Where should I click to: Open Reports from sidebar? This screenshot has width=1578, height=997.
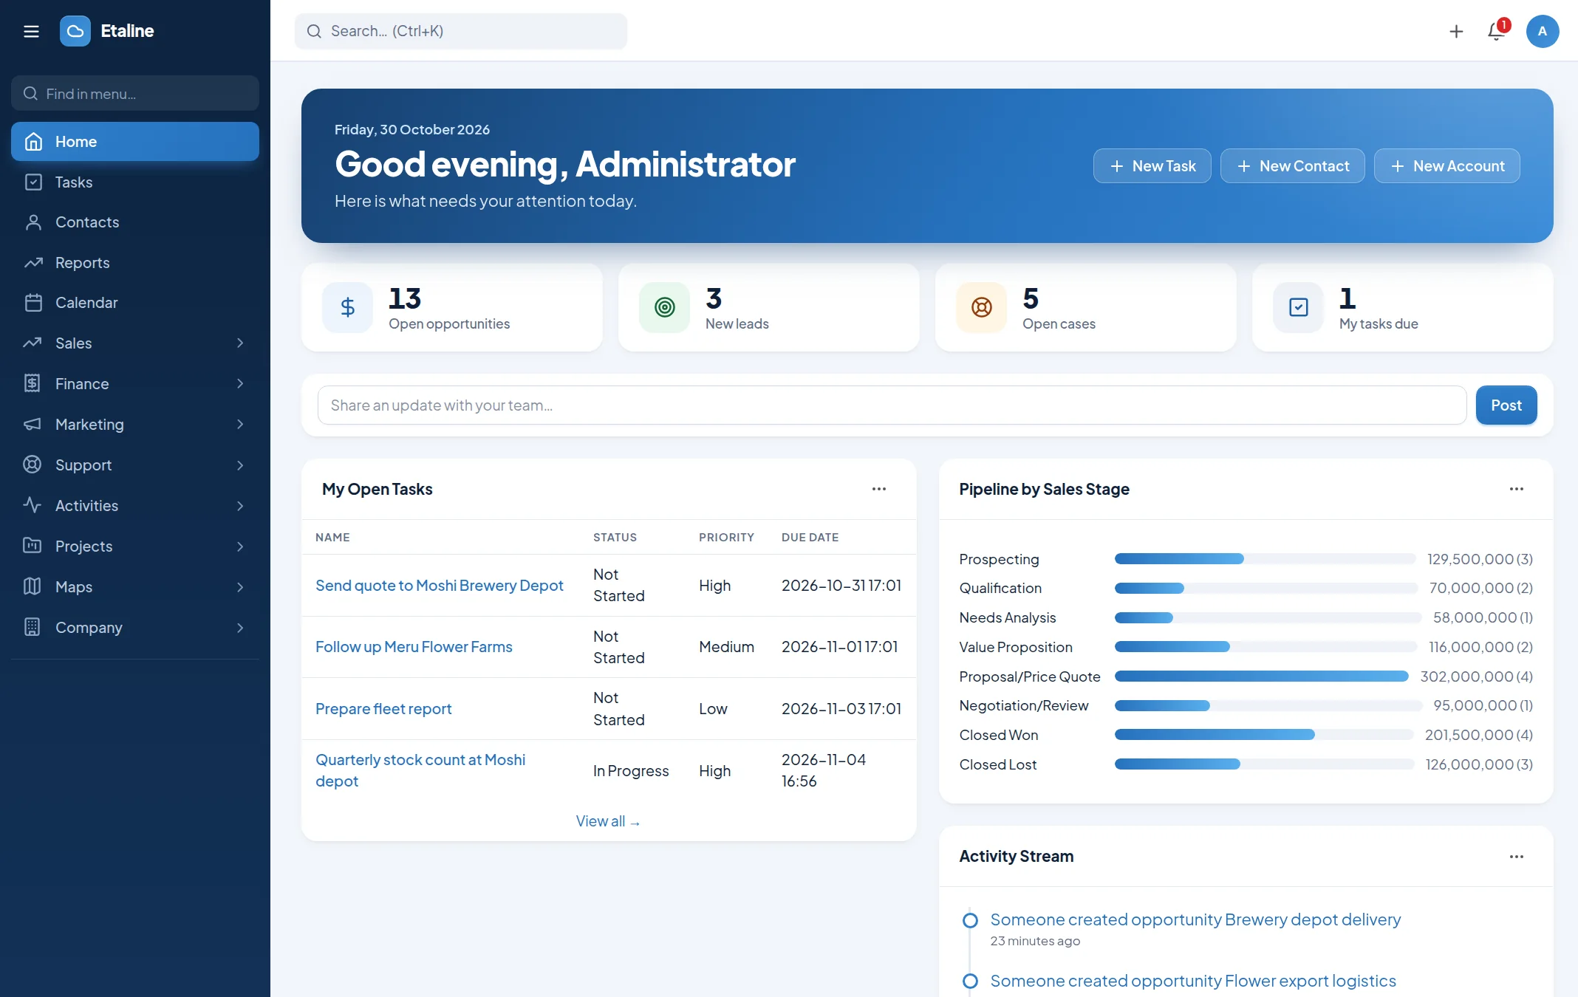tap(135, 263)
